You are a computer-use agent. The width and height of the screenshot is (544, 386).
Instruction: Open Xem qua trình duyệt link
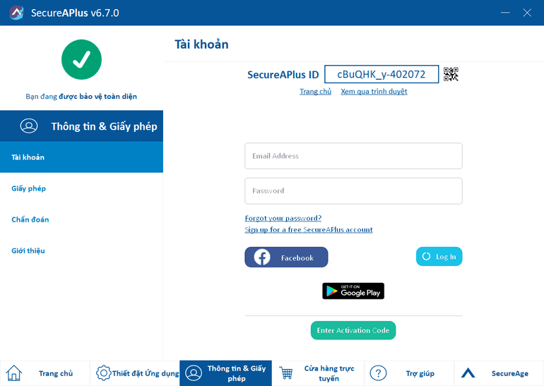pyautogui.click(x=374, y=92)
